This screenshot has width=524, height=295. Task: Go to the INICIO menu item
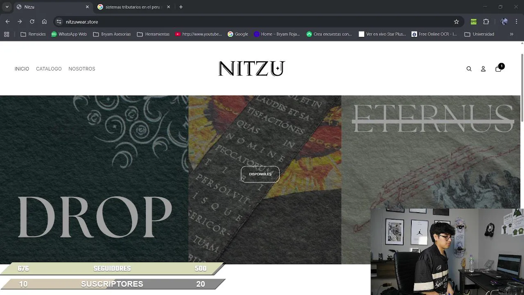tap(22, 69)
